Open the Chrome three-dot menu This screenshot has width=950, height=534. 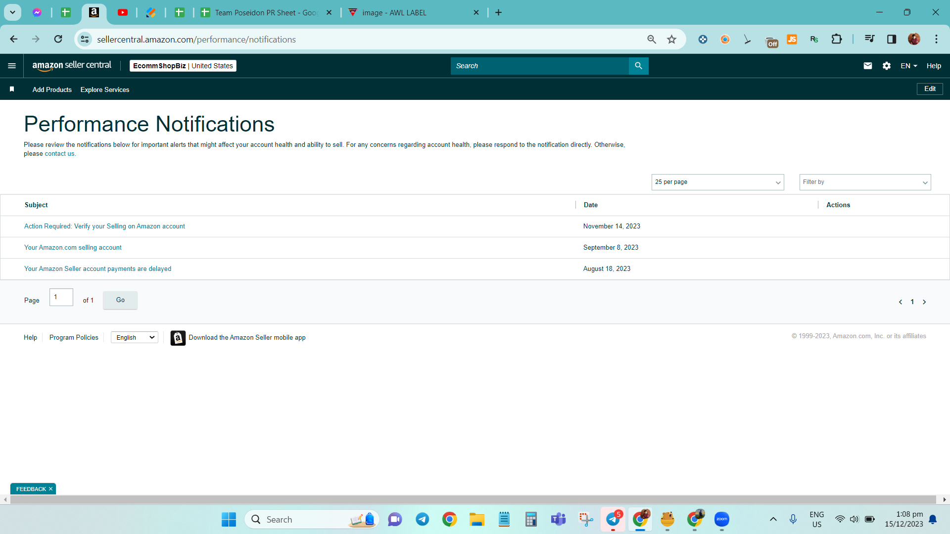point(936,39)
